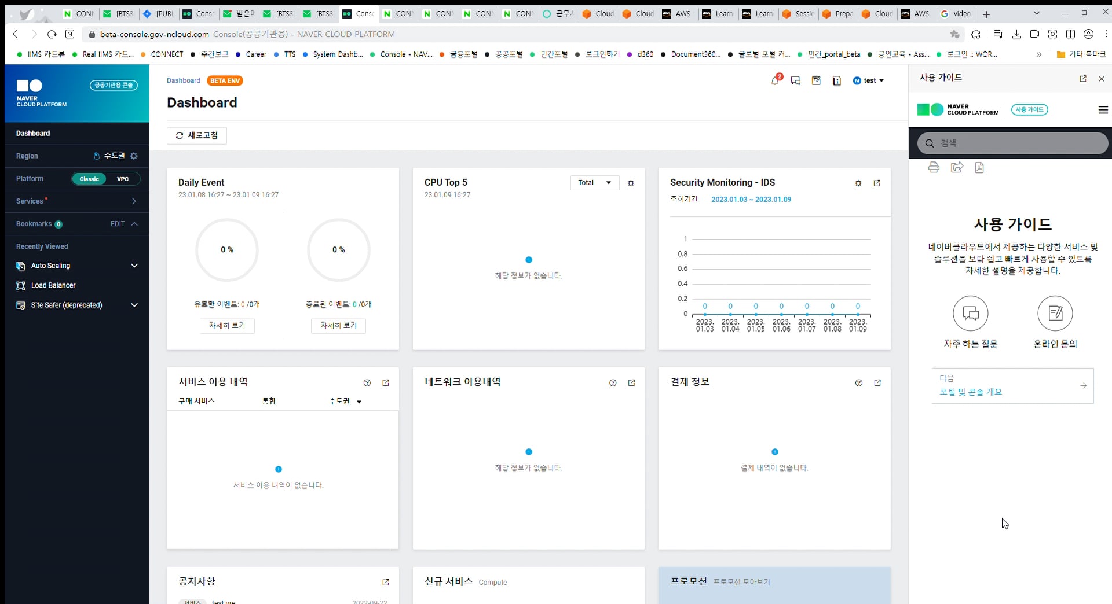
Task: Click the 0% daily event progress circle
Action: [x=226, y=250]
